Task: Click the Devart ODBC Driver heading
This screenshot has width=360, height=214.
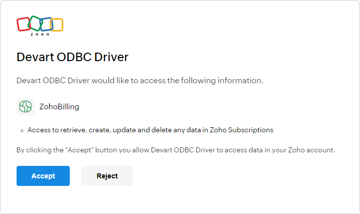Action: click(x=72, y=57)
